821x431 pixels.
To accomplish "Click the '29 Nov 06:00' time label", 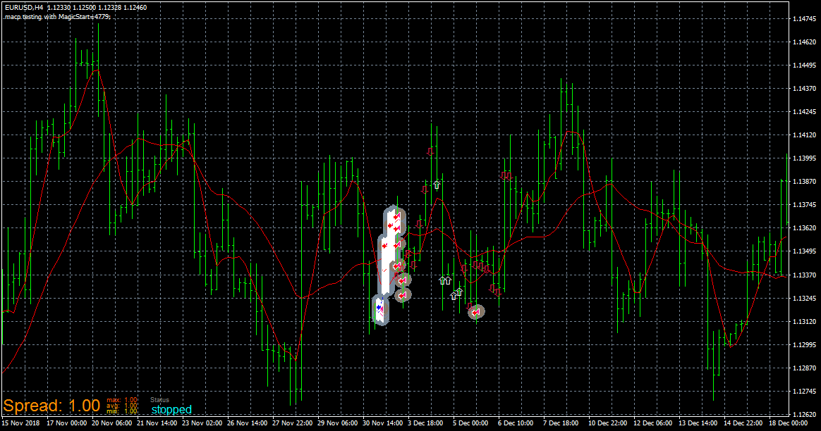I will [x=337, y=423].
